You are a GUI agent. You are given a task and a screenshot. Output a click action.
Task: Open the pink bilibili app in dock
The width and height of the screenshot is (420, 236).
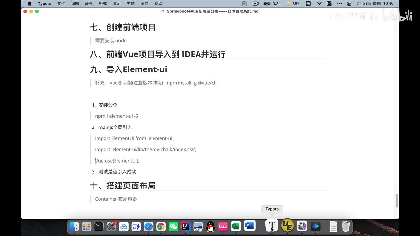tap(223, 226)
